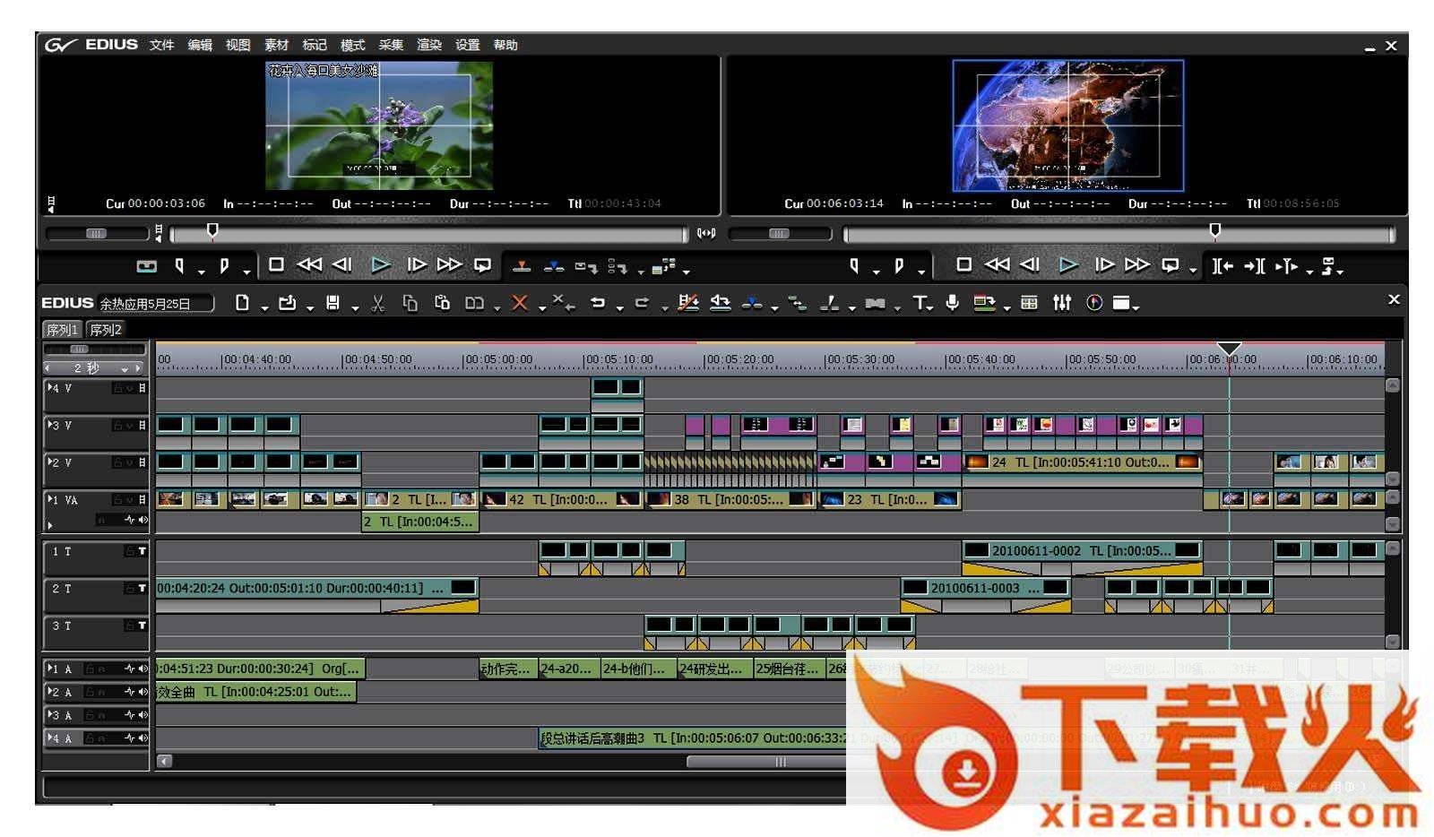Click Set In point in left player
Screen dimensions: 1434x837
tap(179, 266)
